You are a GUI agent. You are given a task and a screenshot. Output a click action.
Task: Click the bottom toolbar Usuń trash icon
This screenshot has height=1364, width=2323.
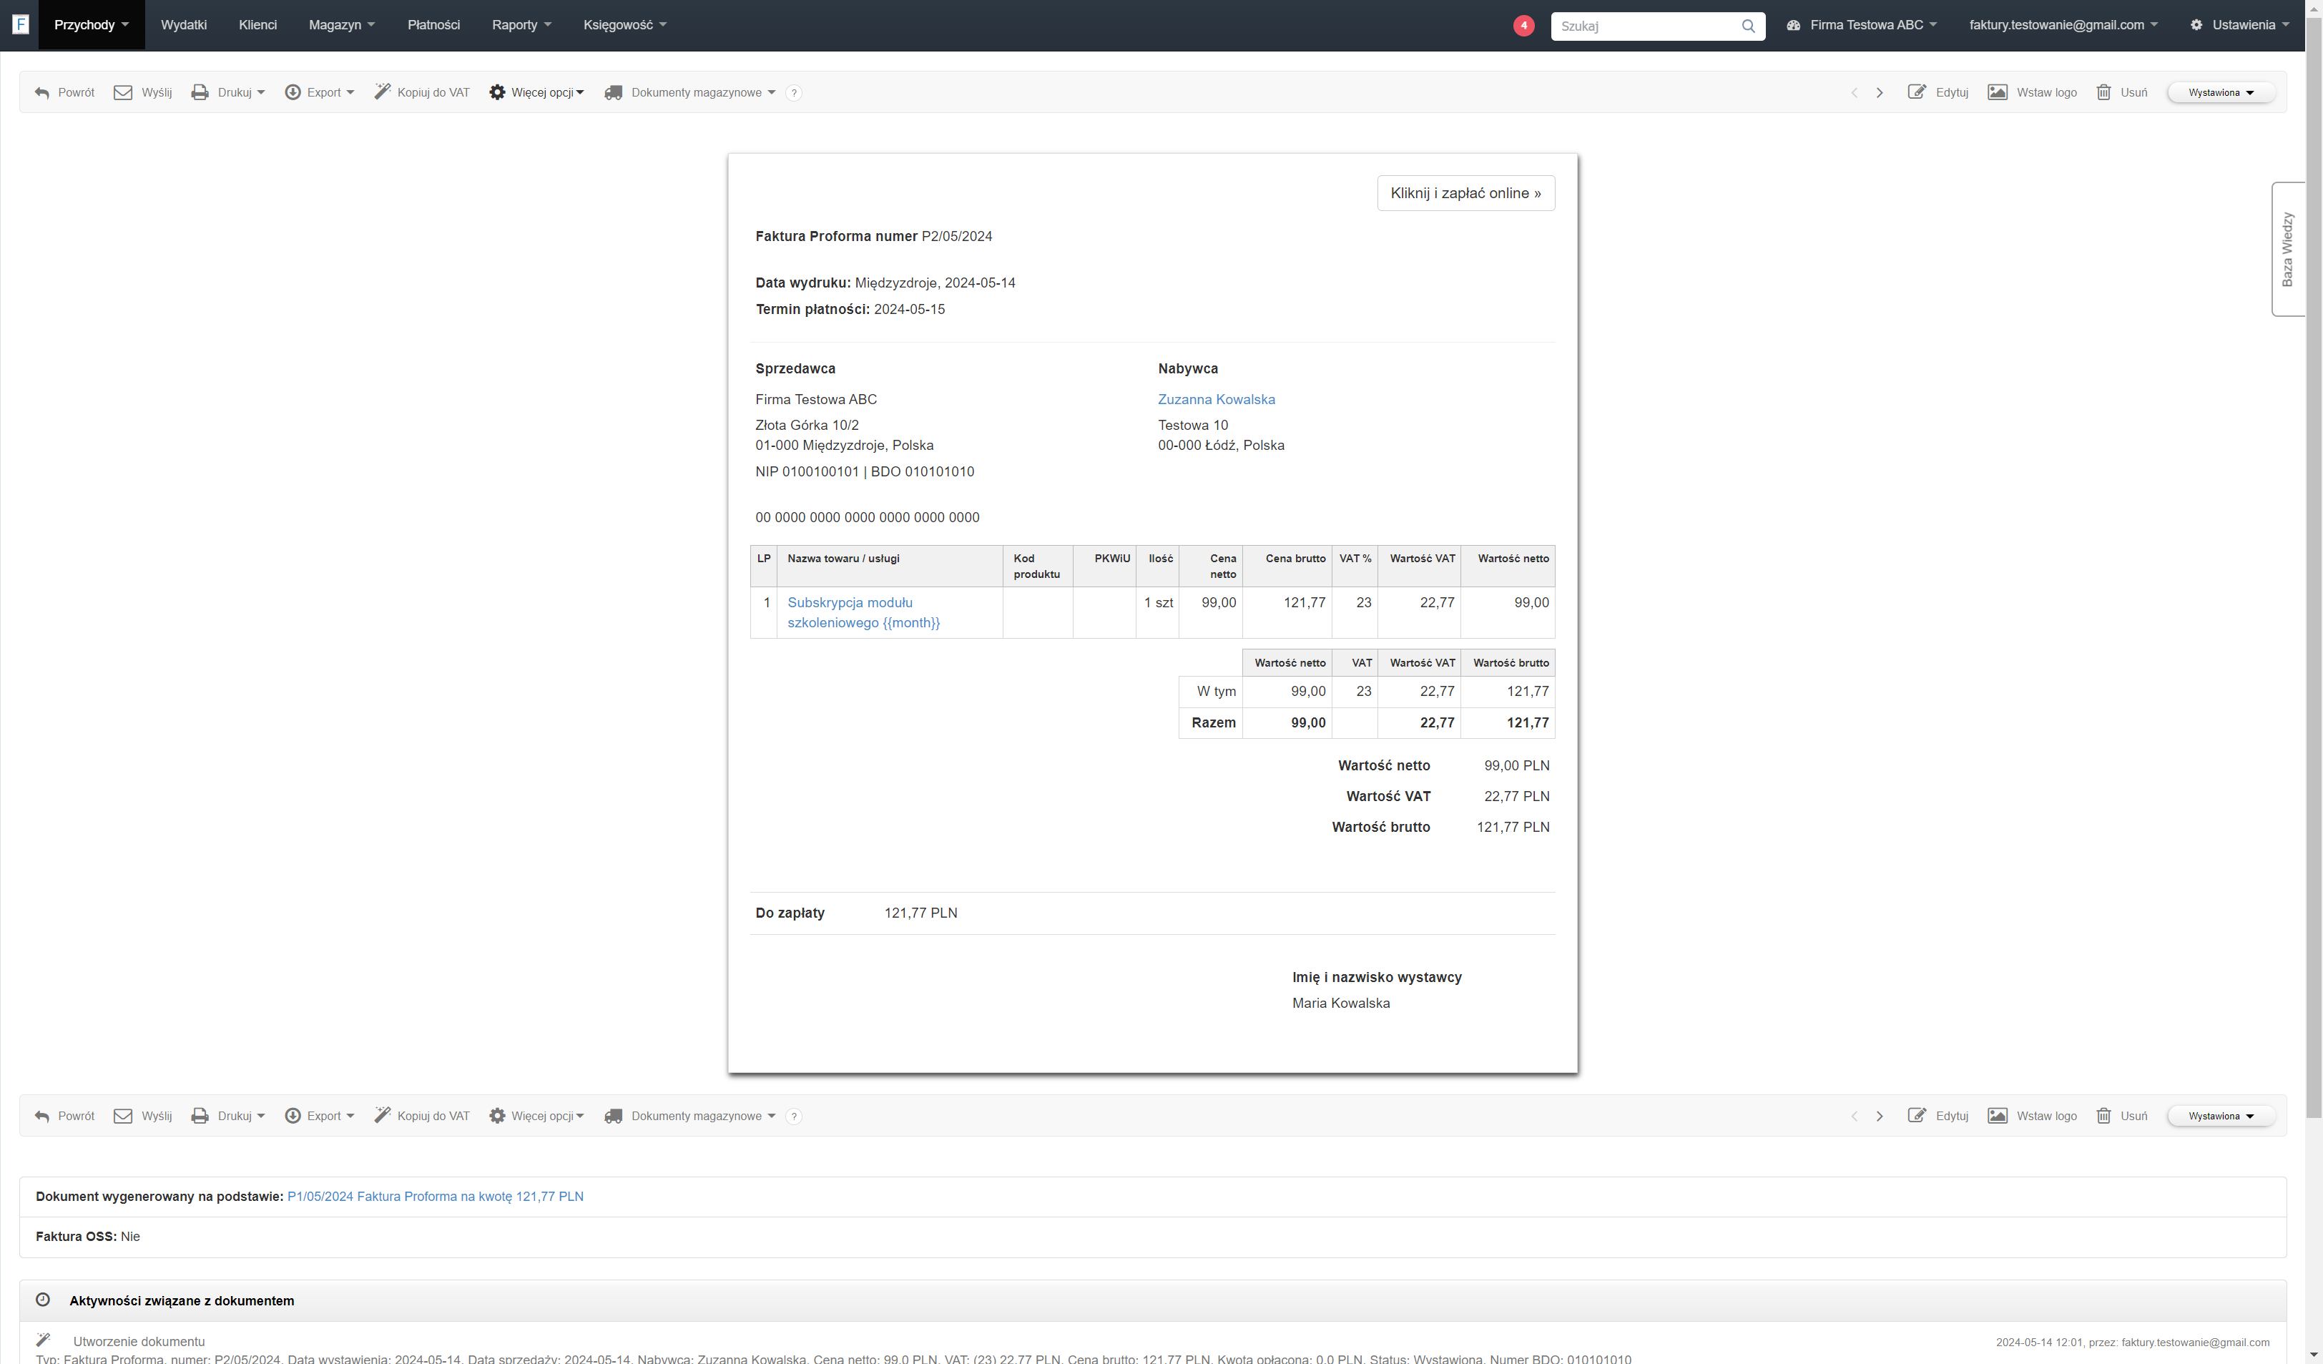pos(2103,1115)
